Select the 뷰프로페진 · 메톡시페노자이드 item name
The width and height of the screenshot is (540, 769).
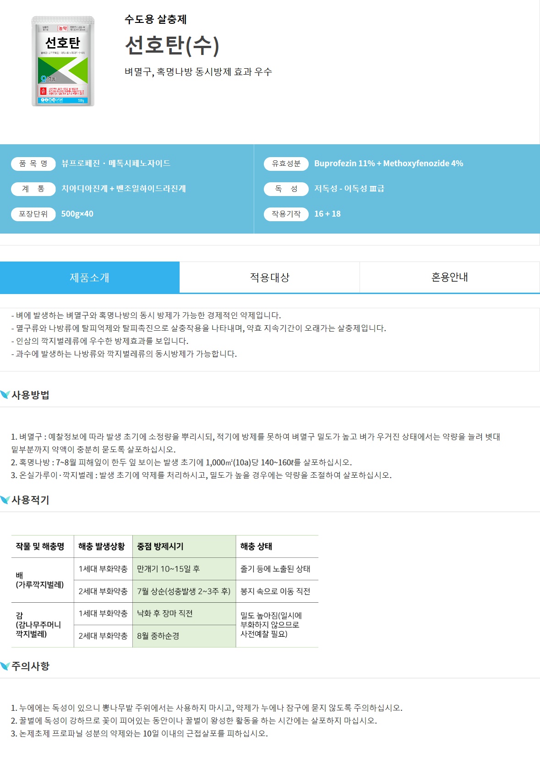[x=116, y=164]
